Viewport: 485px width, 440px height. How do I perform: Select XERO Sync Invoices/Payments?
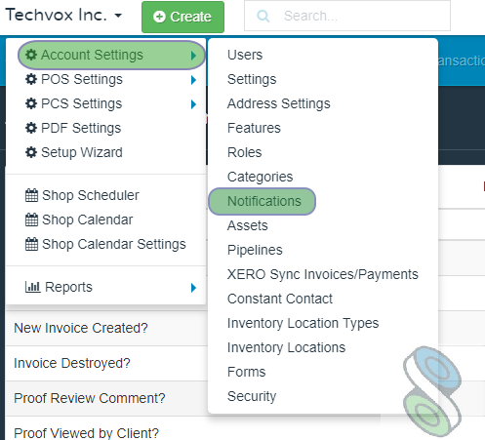point(323,274)
